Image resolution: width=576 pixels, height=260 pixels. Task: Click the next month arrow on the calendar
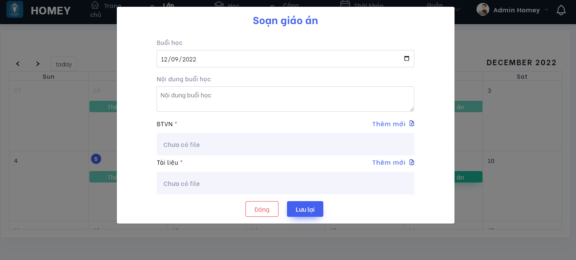pyautogui.click(x=37, y=64)
